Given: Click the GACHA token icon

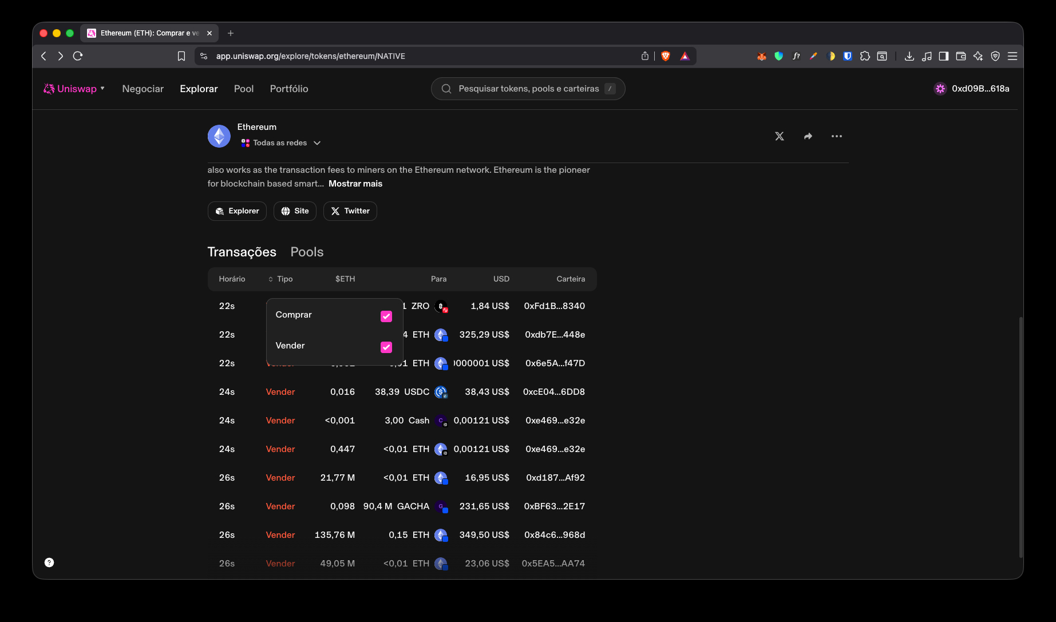Looking at the screenshot, I should [x=441, y=506].
